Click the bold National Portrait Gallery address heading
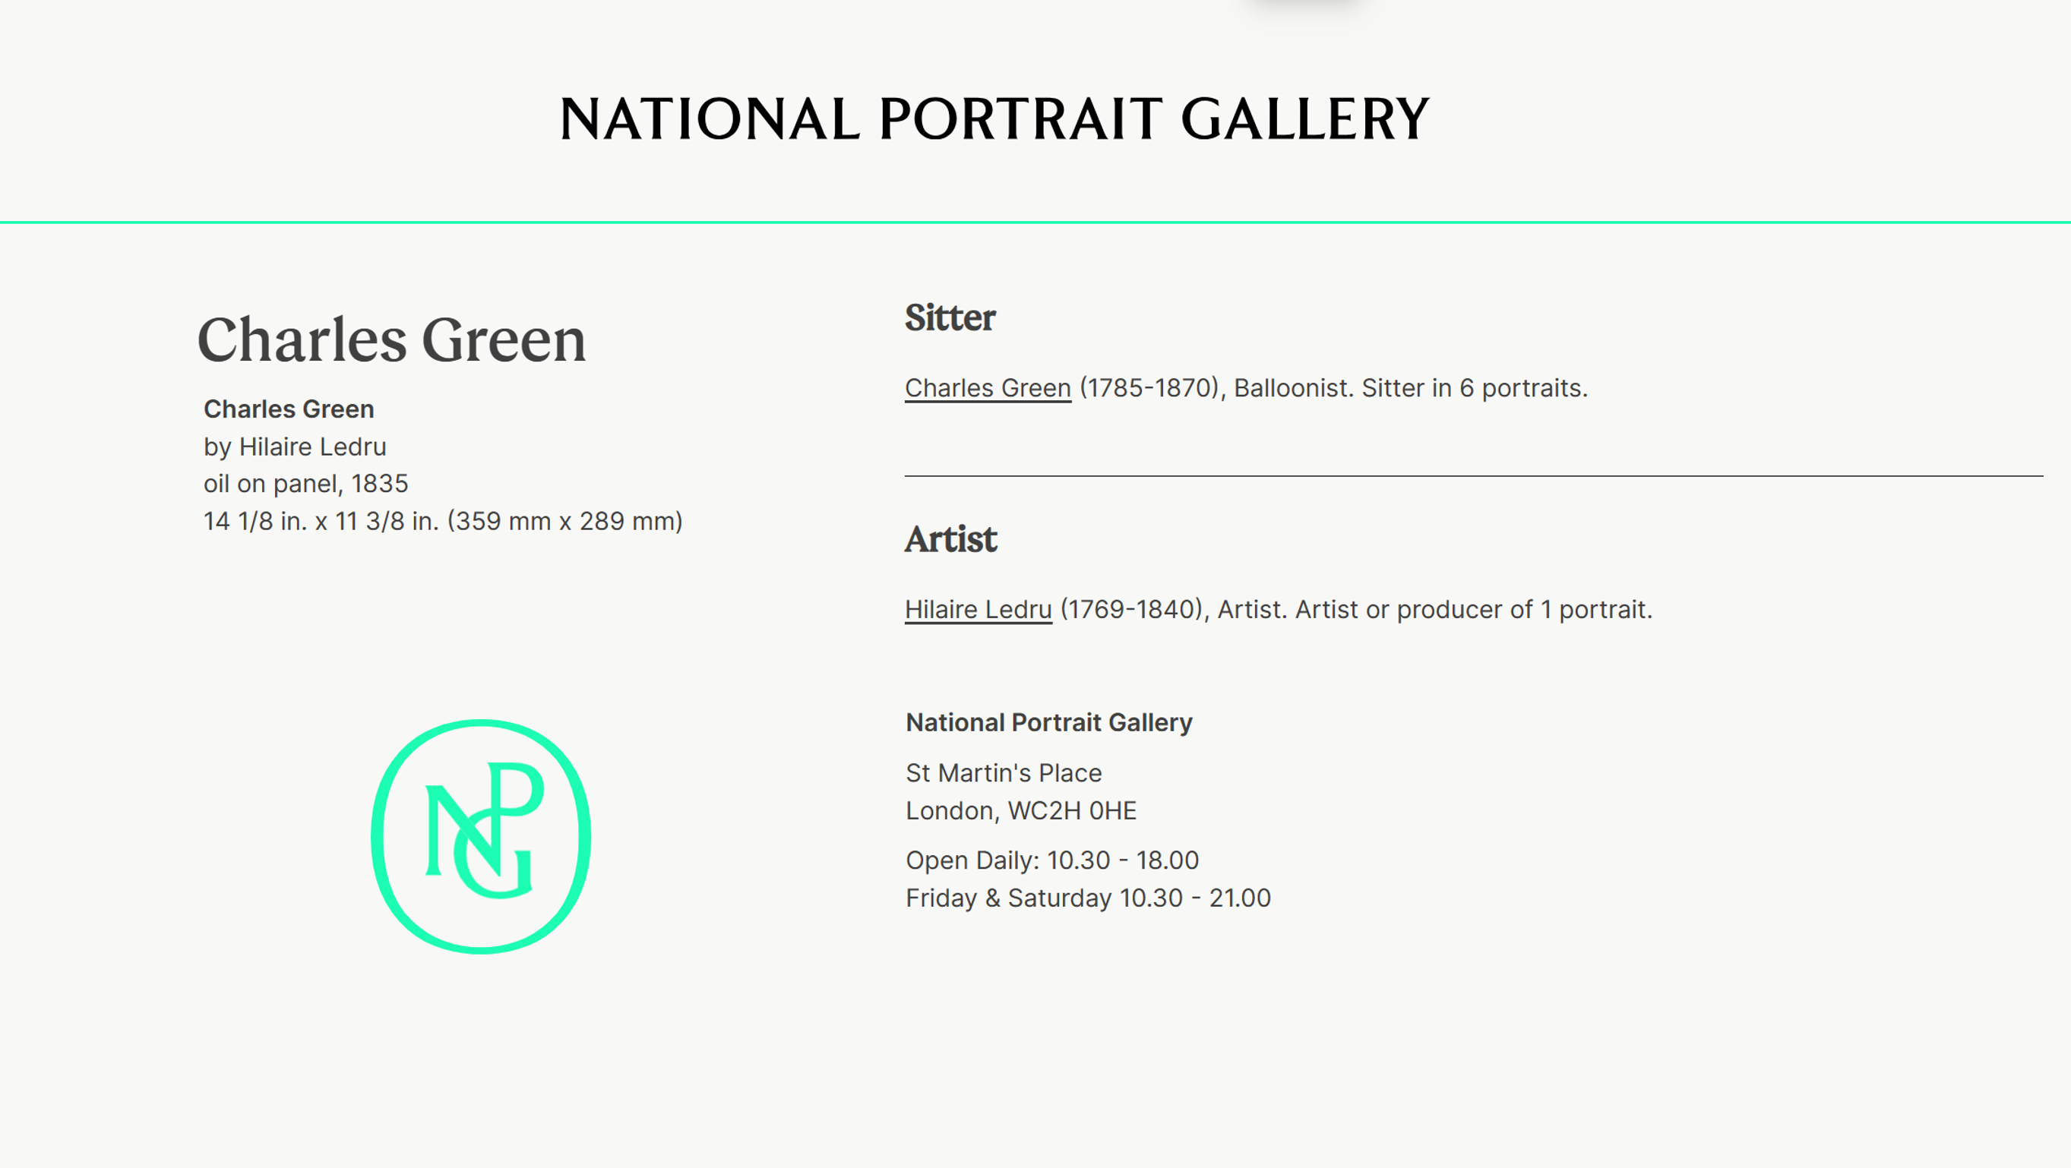The width and height of the screenshot is (2071, 1168). [x=1048, y=723]
